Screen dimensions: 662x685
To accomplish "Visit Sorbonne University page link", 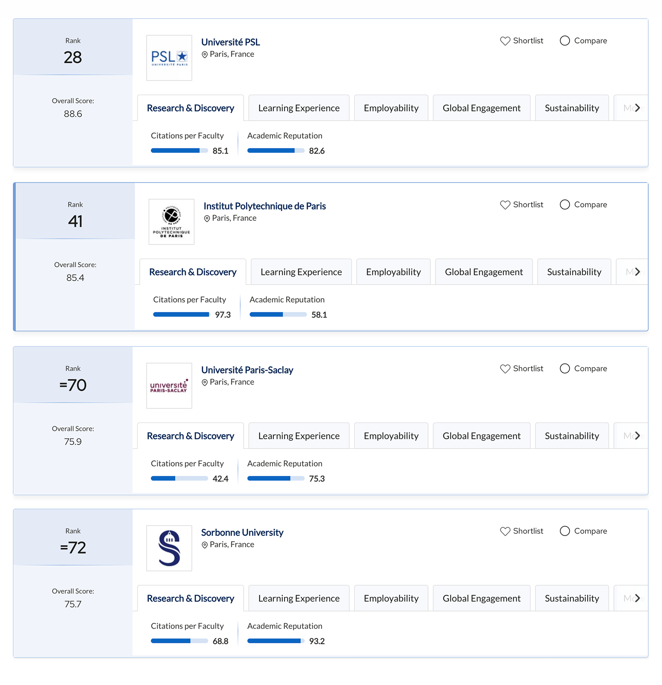I will coord(242,533).
